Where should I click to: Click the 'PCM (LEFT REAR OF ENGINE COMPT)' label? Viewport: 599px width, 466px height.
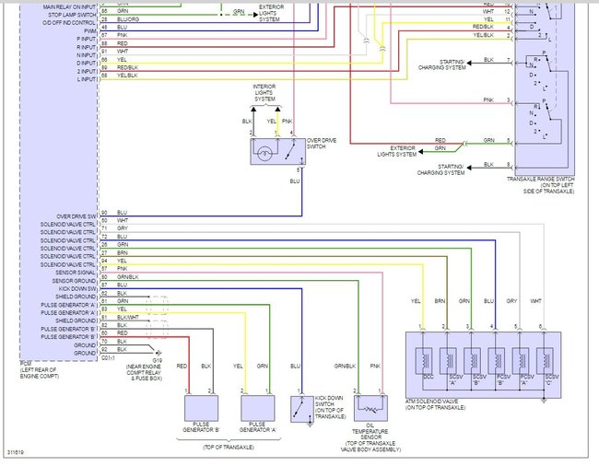click(39, 370)
